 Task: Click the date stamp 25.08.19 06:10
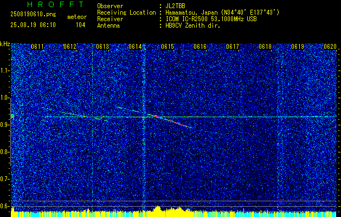tap(33, 25)
